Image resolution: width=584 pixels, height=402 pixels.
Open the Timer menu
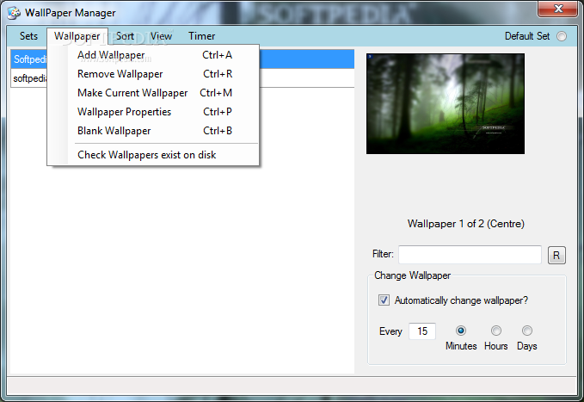(201, 36)
